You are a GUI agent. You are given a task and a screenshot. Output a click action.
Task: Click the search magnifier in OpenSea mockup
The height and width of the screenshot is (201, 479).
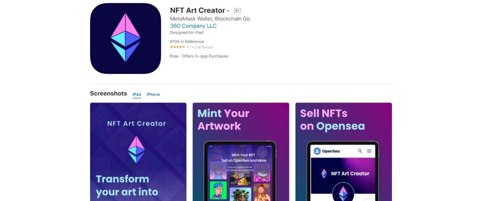click(x=360, y=151)
